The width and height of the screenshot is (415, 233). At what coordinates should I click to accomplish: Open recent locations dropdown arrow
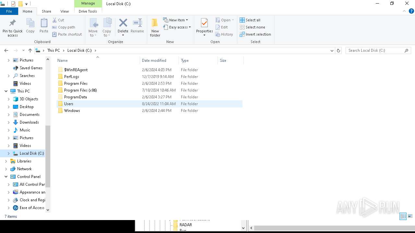tap(23, 50)
